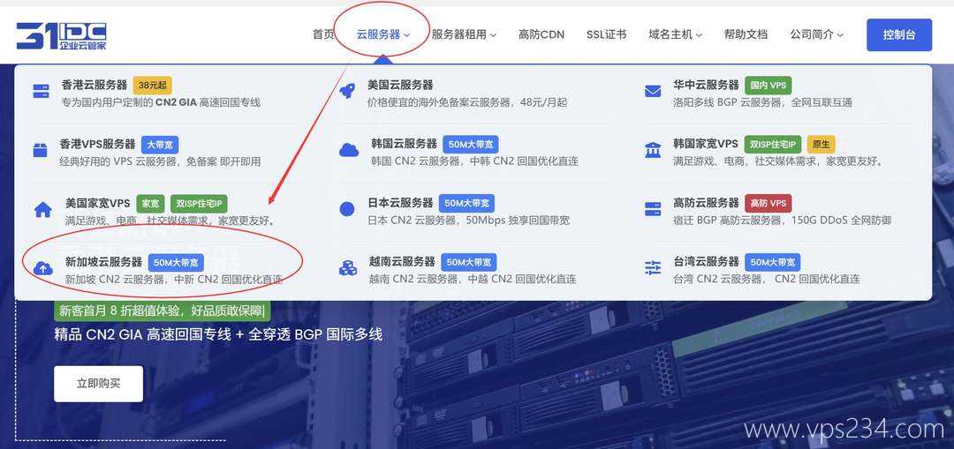
Task: Click the 38元起 badge
Action: point(153,85)
